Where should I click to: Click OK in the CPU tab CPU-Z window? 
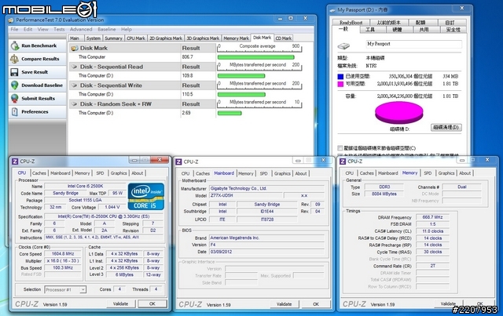pyautogui.click(x=152, y=303)
